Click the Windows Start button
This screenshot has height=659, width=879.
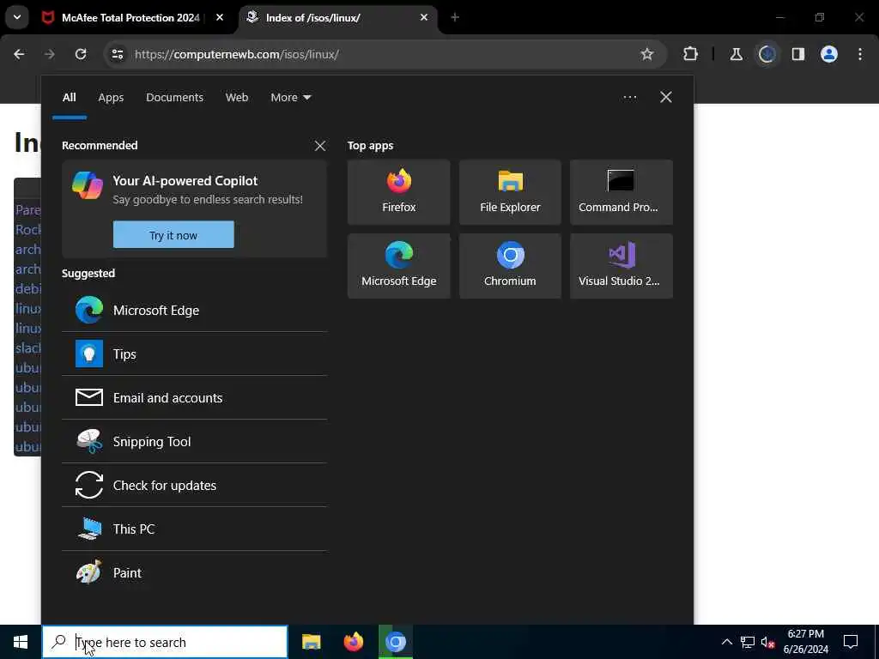(21, 642)
